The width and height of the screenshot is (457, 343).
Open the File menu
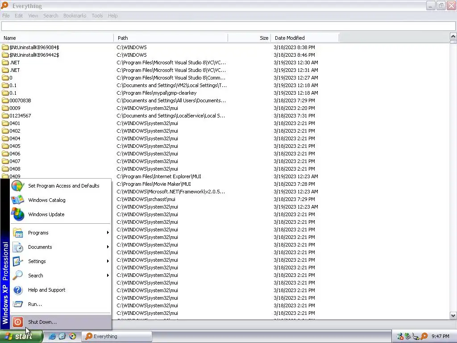[6, 16]
